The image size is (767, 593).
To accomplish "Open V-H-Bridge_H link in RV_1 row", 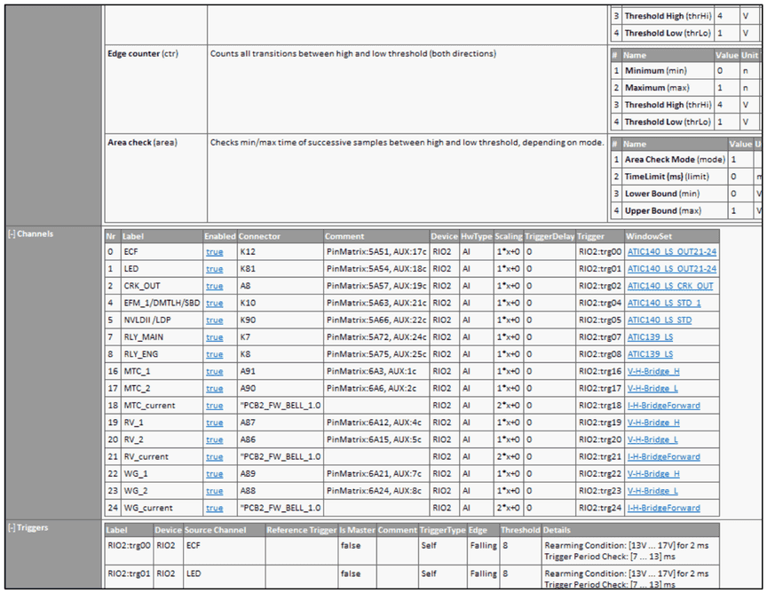I will (x=653, y=423).
